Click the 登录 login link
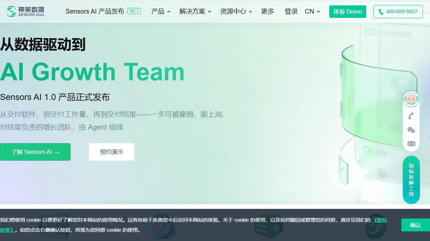 coord(291,11)
